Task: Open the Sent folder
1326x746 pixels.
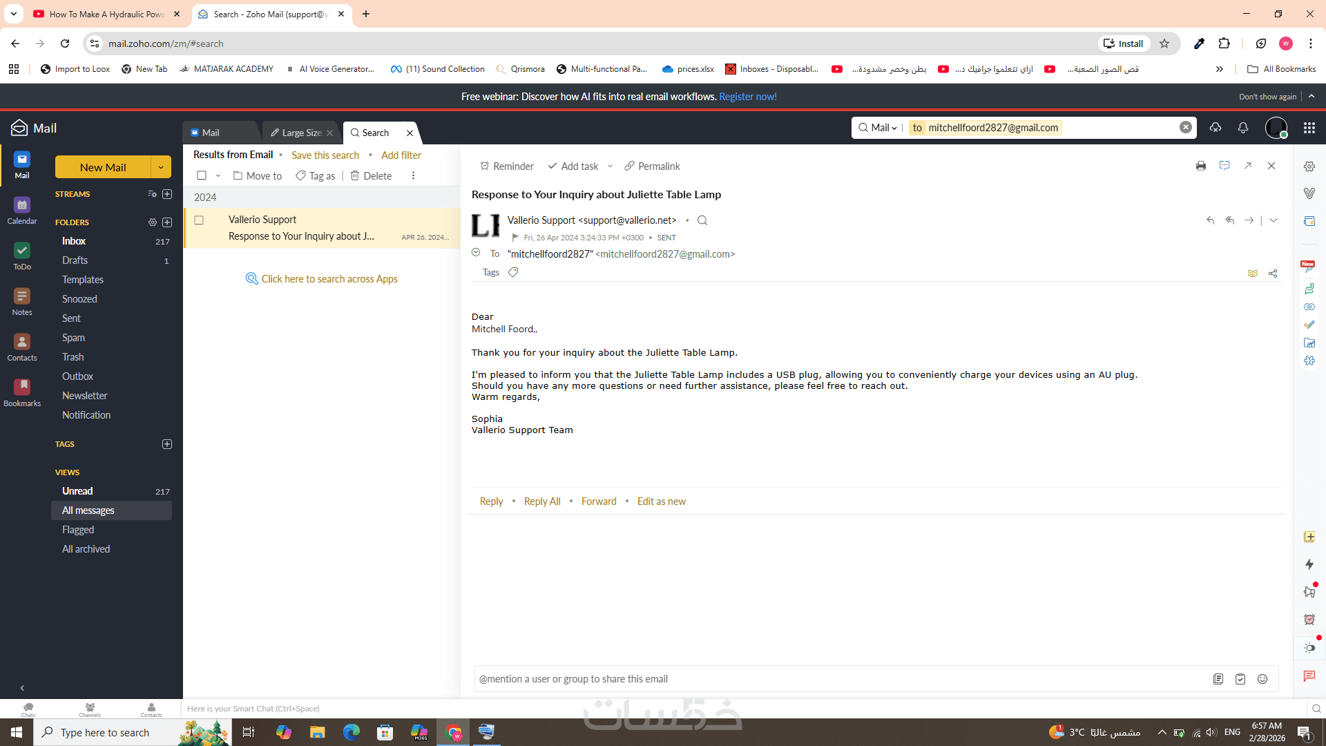Action: coord(71,318)
